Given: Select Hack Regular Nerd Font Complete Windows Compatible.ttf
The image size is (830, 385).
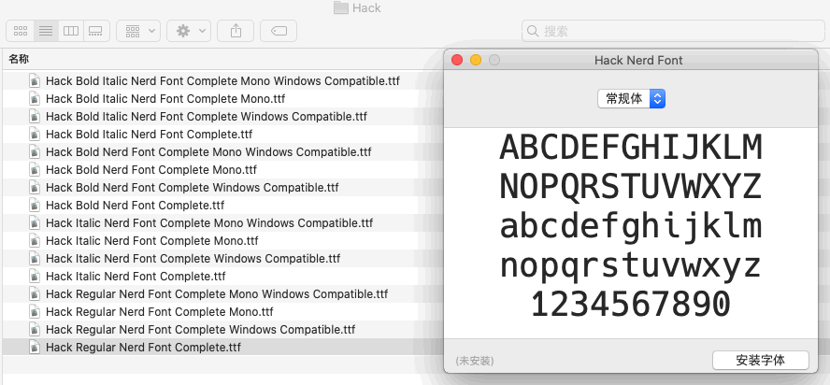Looking at the screenshot, I should (200, 329).
